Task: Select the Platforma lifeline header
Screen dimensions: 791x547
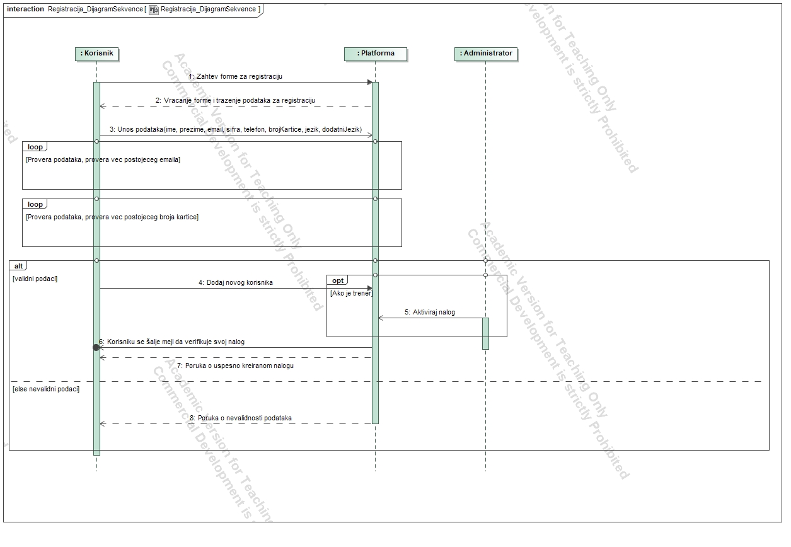Action: (375, 54)
